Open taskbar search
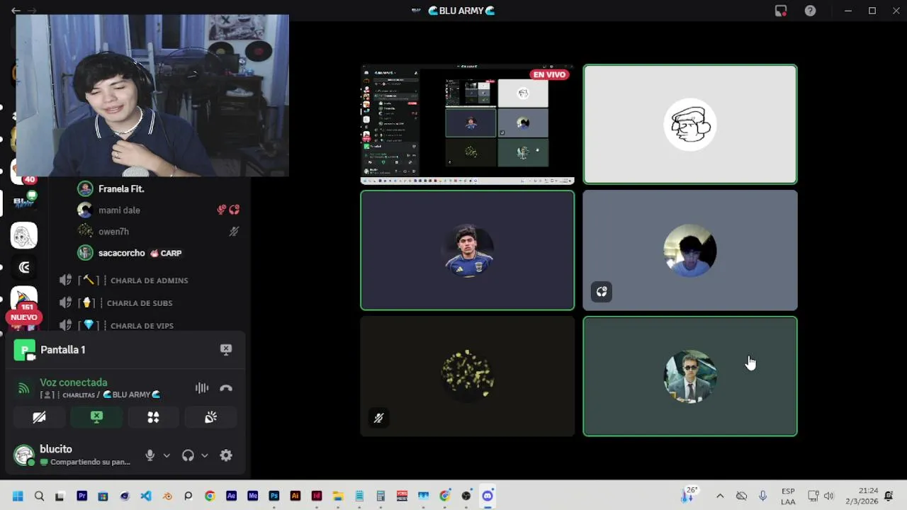 coord(39,496)
